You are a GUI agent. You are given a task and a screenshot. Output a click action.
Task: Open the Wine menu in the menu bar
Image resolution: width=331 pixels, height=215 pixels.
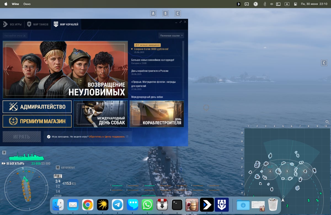(x=15, y=4)
